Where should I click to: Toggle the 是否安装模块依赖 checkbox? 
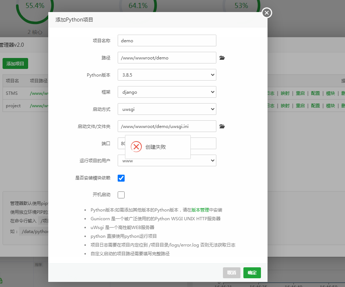[121, 178]
